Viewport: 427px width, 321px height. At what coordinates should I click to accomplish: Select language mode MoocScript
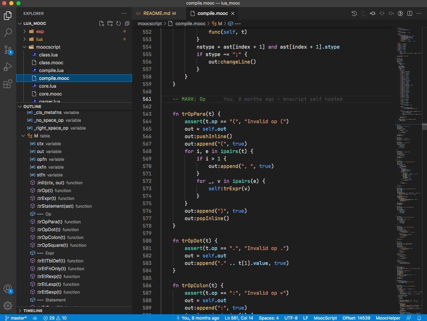tap(325, 318)
